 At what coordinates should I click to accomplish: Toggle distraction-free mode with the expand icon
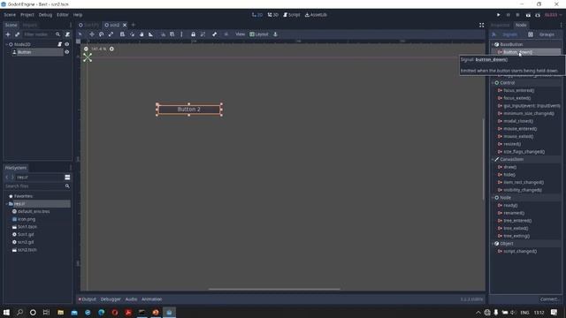point(481,25)
